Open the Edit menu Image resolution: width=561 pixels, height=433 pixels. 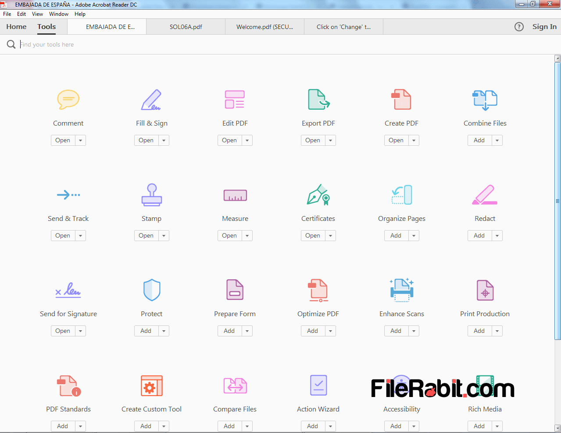coord(21,14)
